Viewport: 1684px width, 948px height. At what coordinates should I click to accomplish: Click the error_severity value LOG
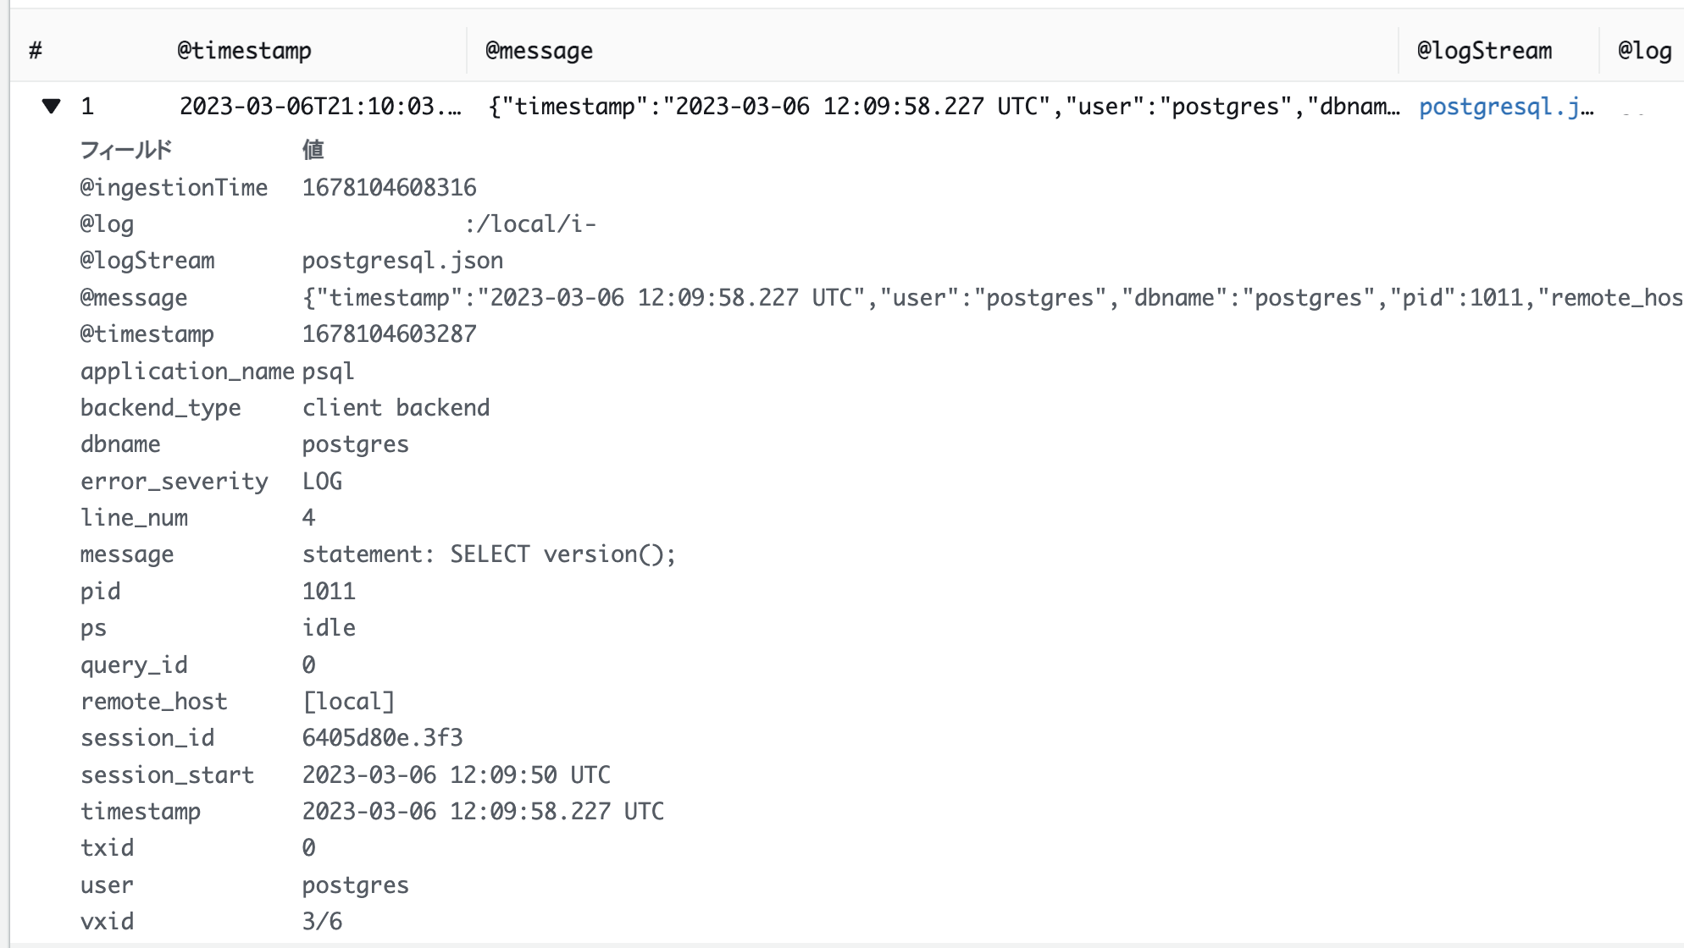[323, 481]
